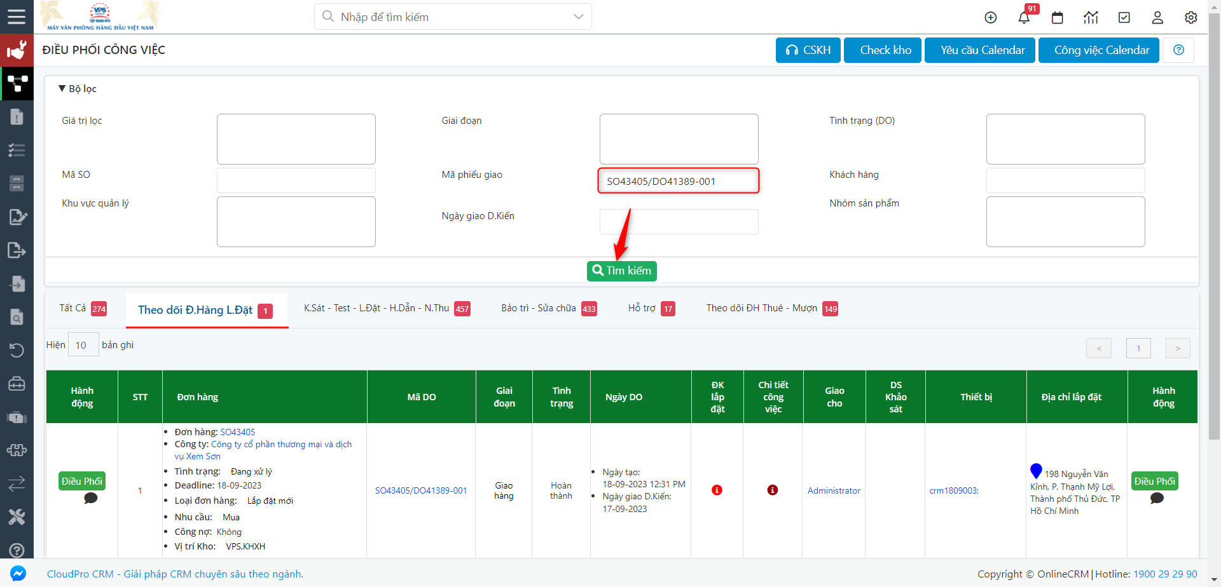Click the red info icon in ĐK lắp đặt column

click(717, 490)
